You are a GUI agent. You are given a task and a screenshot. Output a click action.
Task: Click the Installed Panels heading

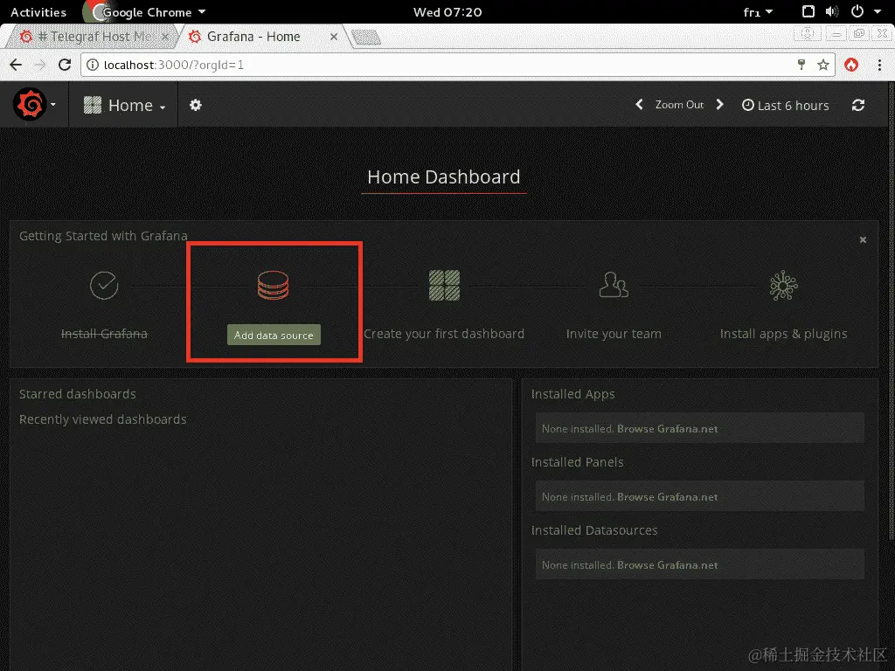(578, 462)
